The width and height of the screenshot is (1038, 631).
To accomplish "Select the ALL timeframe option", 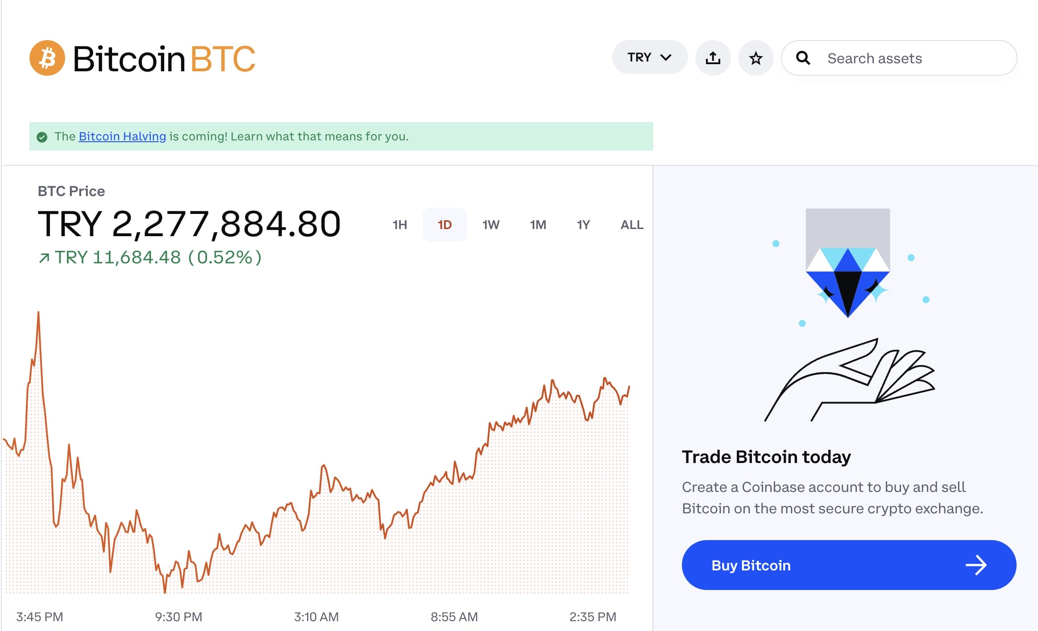I will point(631,225).
